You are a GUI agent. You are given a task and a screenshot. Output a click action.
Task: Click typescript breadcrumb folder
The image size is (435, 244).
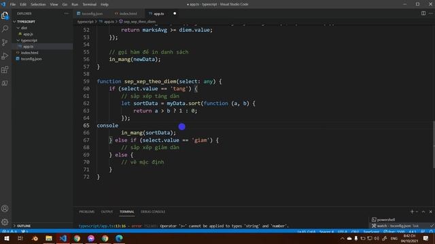pyautogui.click(x=86, y=22)
